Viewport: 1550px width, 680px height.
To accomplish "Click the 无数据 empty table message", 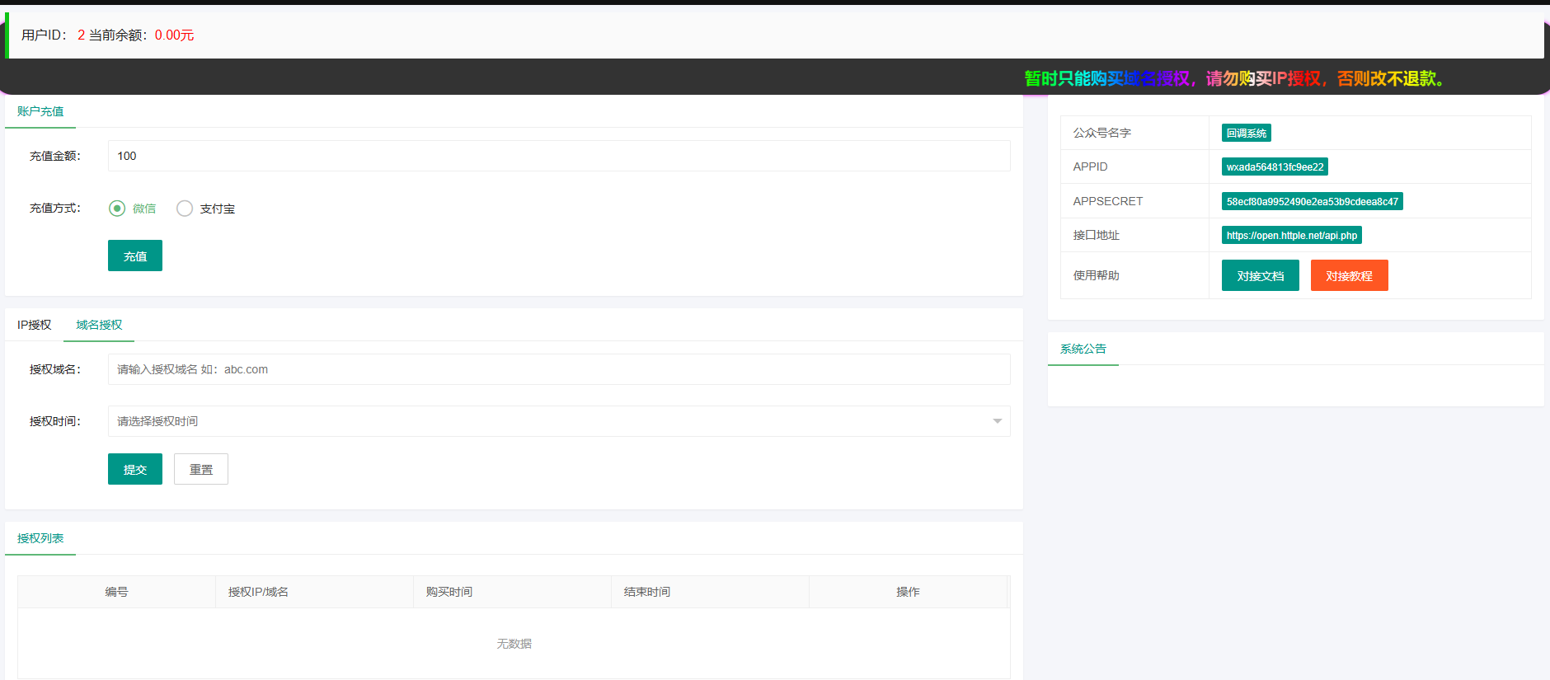I will click(x=514, y=644).
